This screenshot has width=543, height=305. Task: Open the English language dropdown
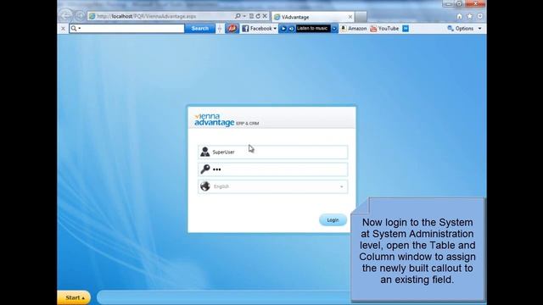point(273,186)
